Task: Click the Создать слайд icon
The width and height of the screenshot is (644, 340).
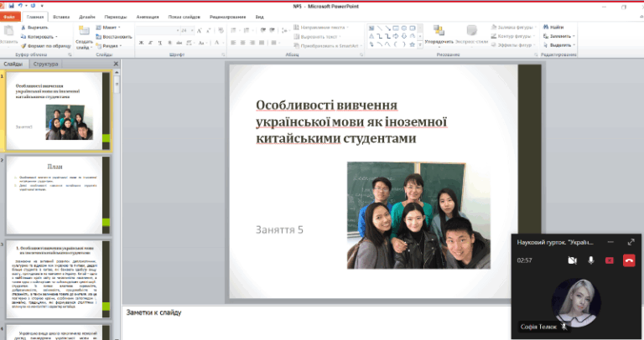Action: click(84, 31)
